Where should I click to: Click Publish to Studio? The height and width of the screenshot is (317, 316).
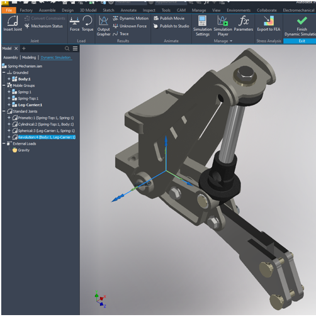point(171,26)
